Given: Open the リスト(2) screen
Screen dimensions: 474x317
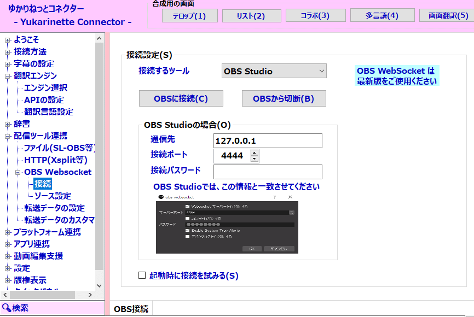Looking at the screenshot, I should pyautogui.click(x=252, y=16).
